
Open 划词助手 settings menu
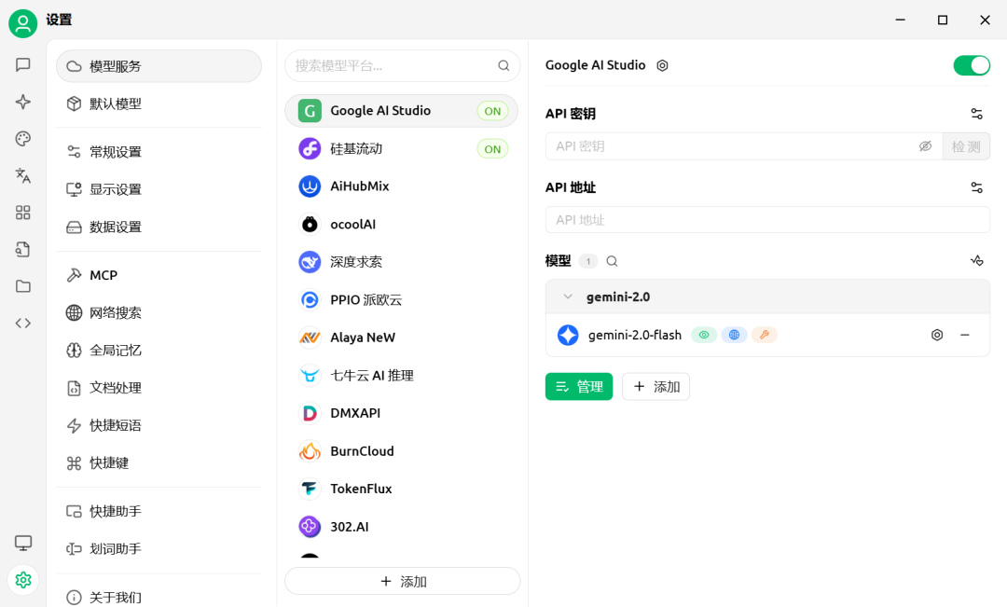(159, 548)
